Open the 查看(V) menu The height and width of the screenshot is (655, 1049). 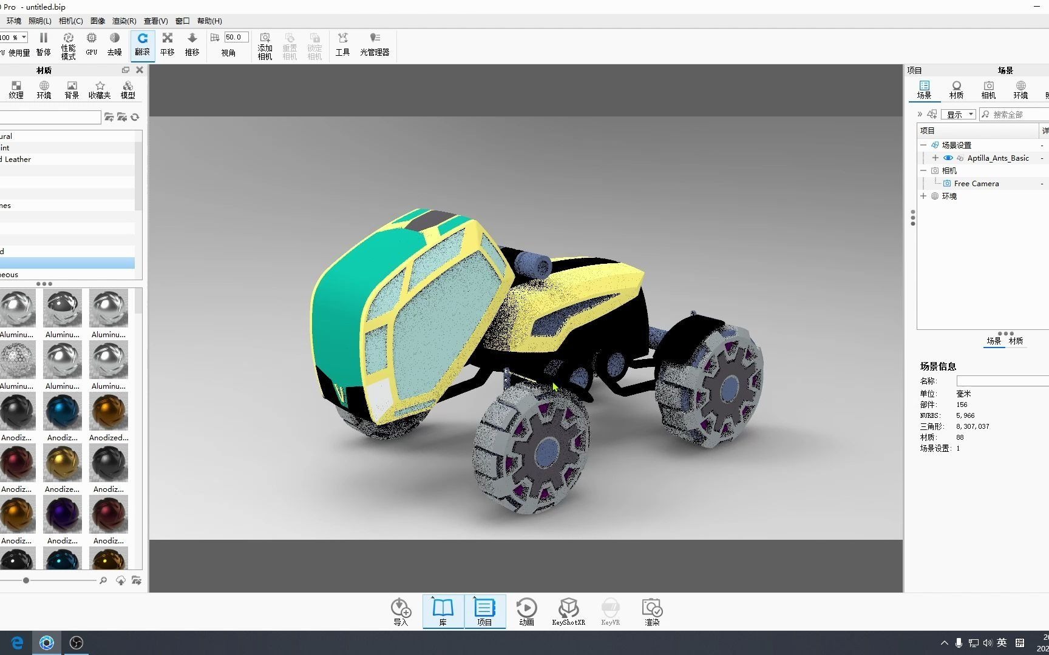156,21
